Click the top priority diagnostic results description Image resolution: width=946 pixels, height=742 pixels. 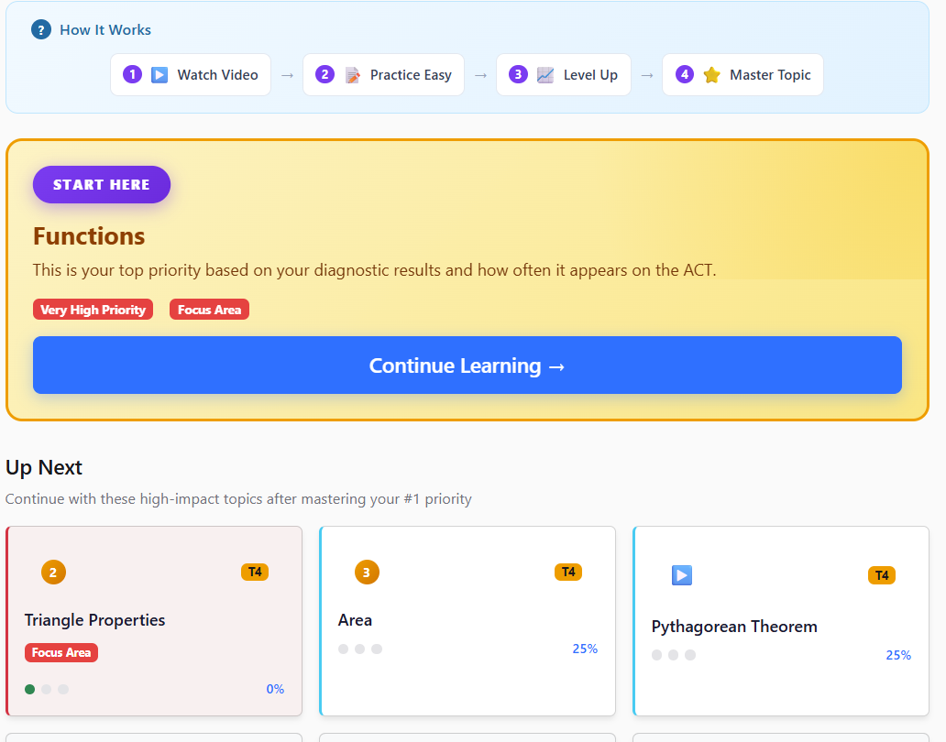[375, 270]
